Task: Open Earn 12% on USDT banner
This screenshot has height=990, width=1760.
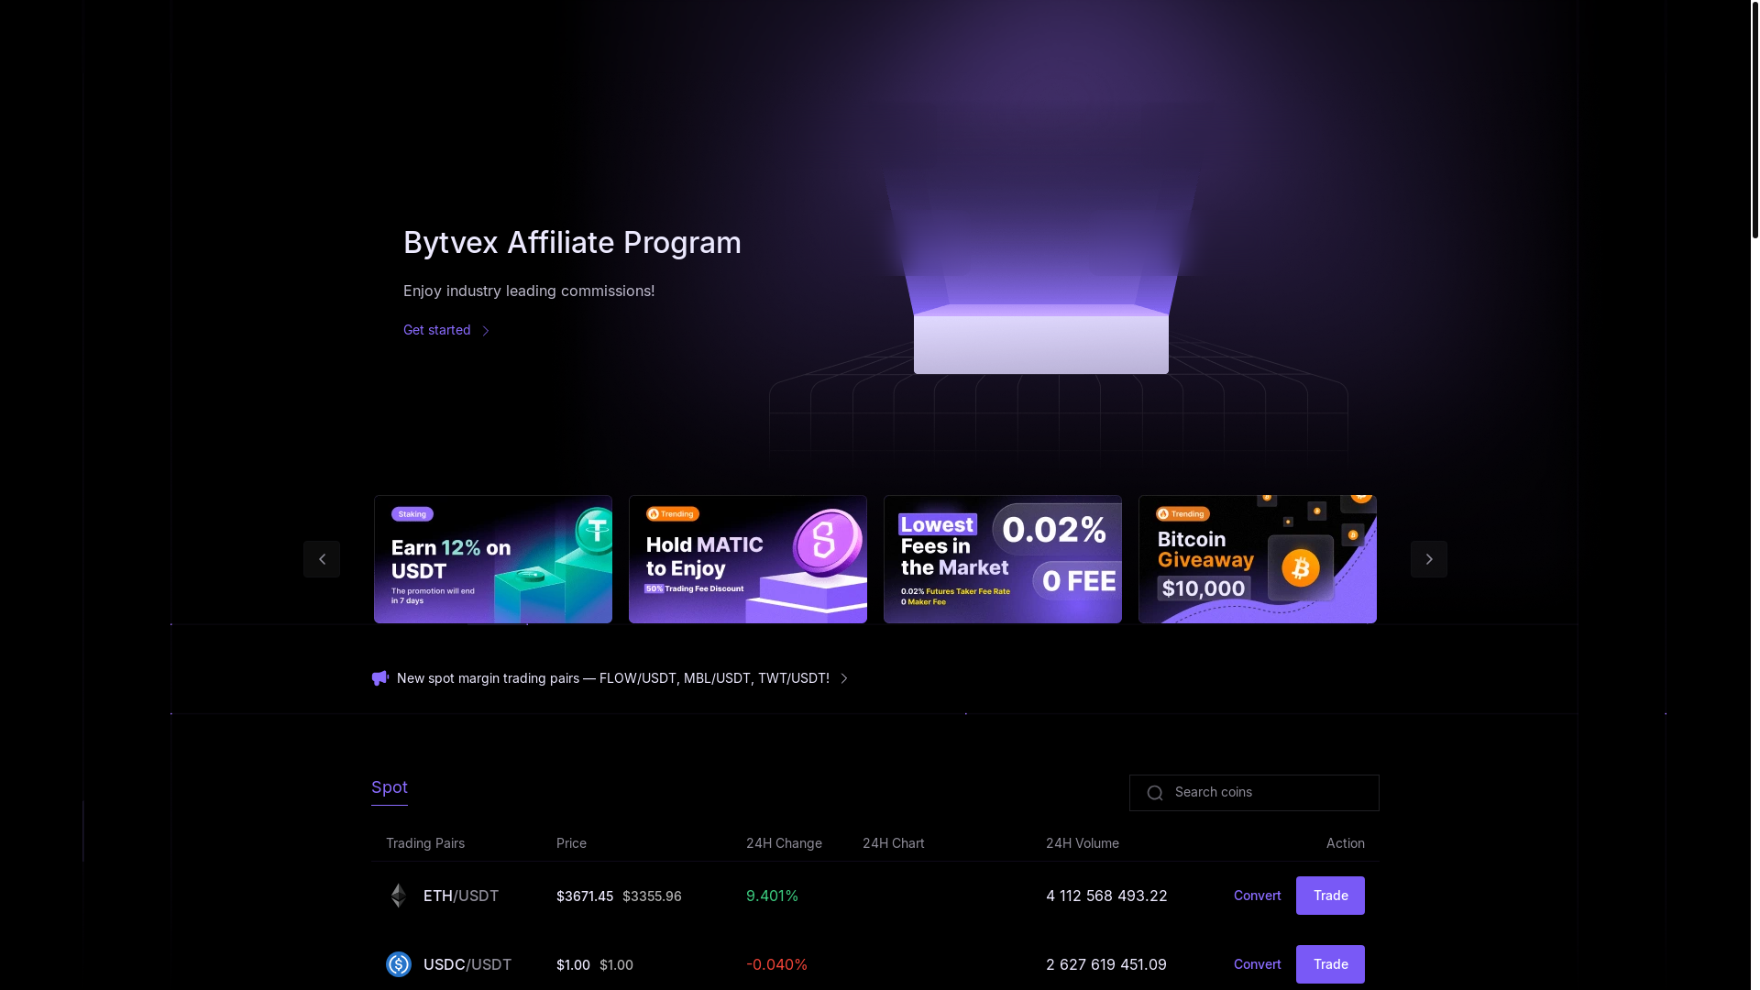Action: click(x=493, y=559)
